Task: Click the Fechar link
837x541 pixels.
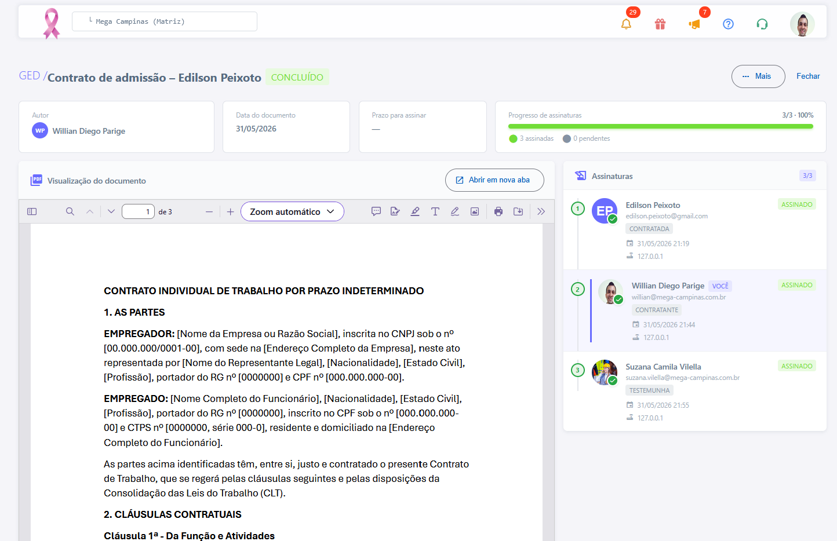Action: (x=808, y=76)
